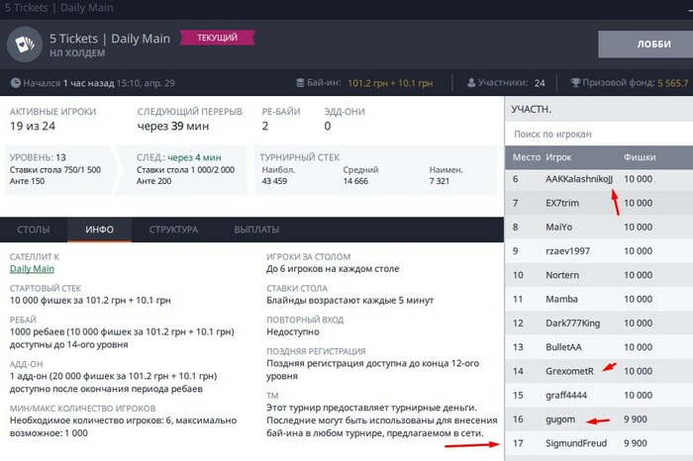
Task: Click the 43 459 largest stack value
Action: 274,181
